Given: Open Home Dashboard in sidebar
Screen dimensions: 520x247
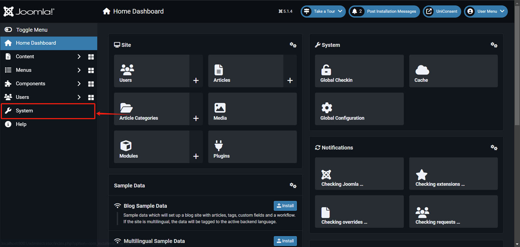Looking at the screenshot, I should click(x=49, y=43).
